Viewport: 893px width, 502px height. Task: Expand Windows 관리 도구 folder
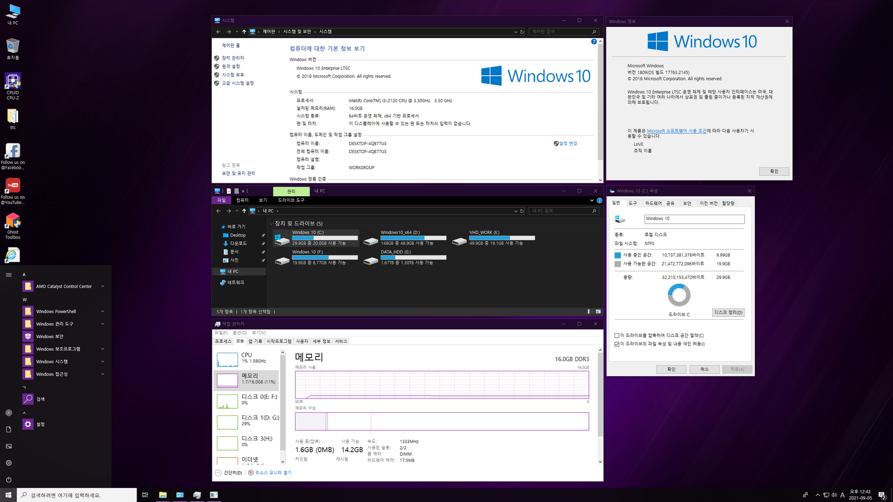(x=65, y=324)
